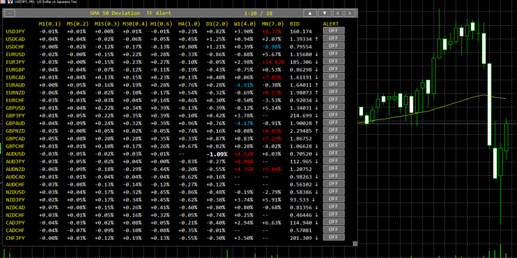Click the page down arrow in the panel header
Image resolution: width=517 pixels, height=258 pixels.
click(x=325, y=13)
